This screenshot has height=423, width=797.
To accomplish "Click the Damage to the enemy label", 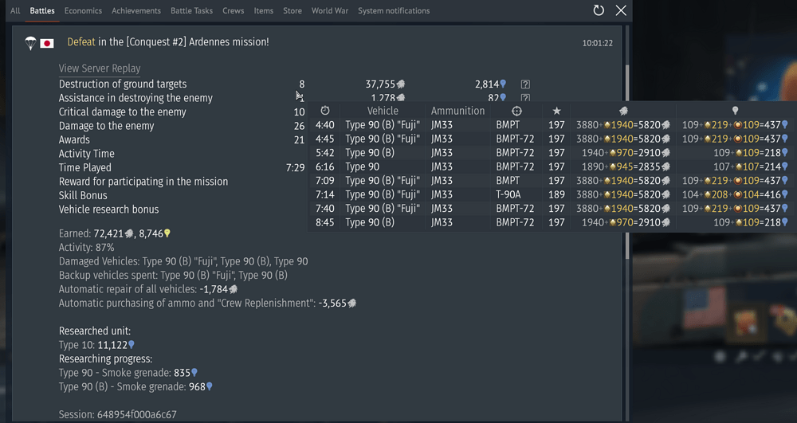I will [x=106, y=126].
